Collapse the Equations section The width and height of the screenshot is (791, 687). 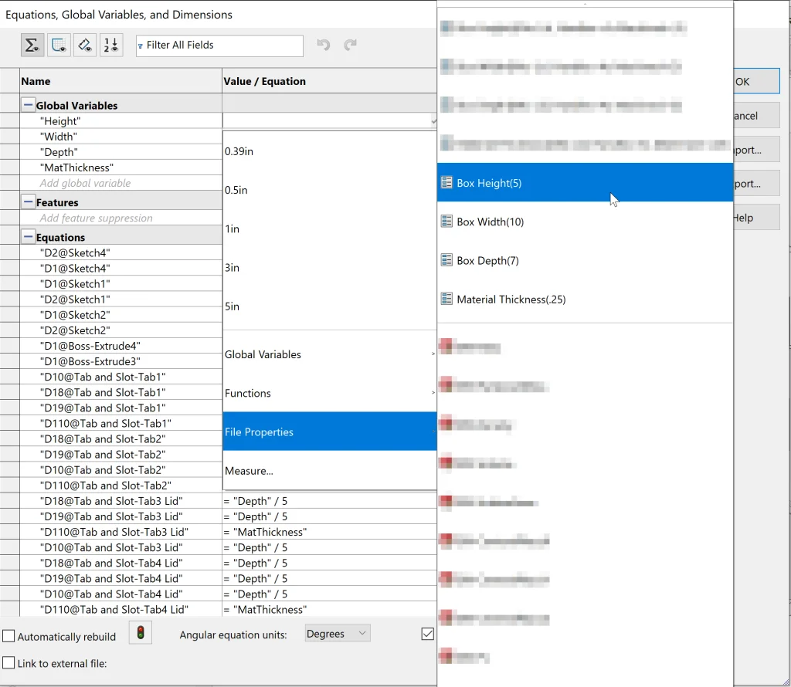tap(28, 237)
